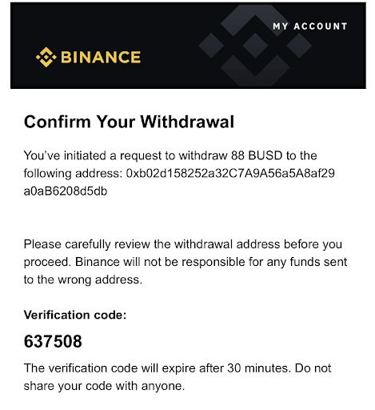
Task: Select the Confirm Your Withdrawal heading
Action: [x=129, y=122]
